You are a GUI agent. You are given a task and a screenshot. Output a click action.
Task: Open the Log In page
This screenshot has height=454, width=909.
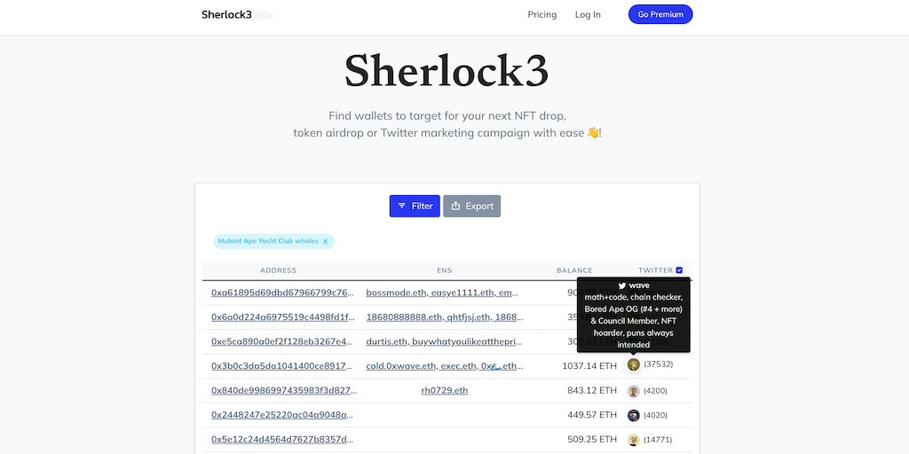tap(588, 14)
